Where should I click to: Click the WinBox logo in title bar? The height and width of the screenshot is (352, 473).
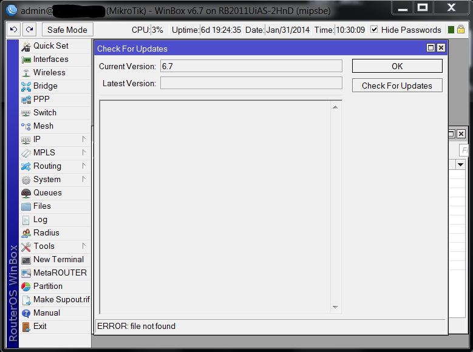click(x=12, y=10)
